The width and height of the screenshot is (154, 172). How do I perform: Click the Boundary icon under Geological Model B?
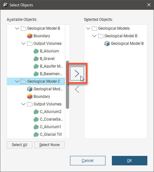(x=30, y=36)
